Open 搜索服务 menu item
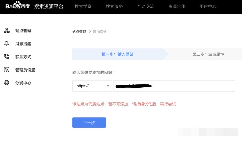 114,7
